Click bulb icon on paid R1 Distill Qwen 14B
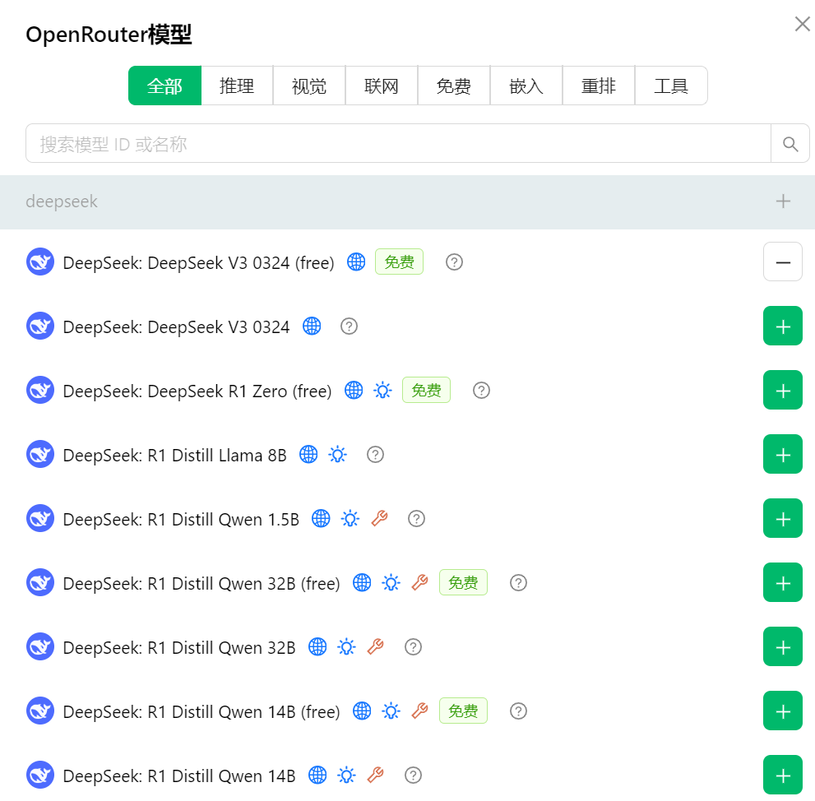The width and height of the screenshot is (815, 801). 347,776
